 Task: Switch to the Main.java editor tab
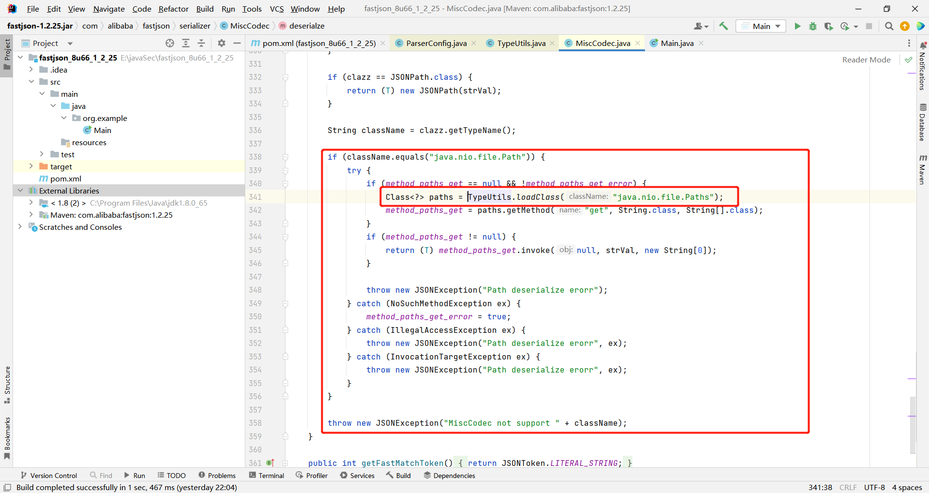click(x=677, y=43)
